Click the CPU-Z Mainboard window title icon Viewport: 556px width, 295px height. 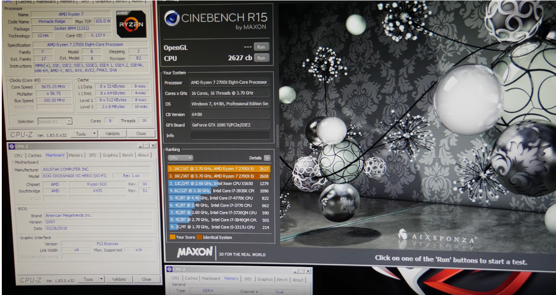pyautogui.click(x=11, y=146)
